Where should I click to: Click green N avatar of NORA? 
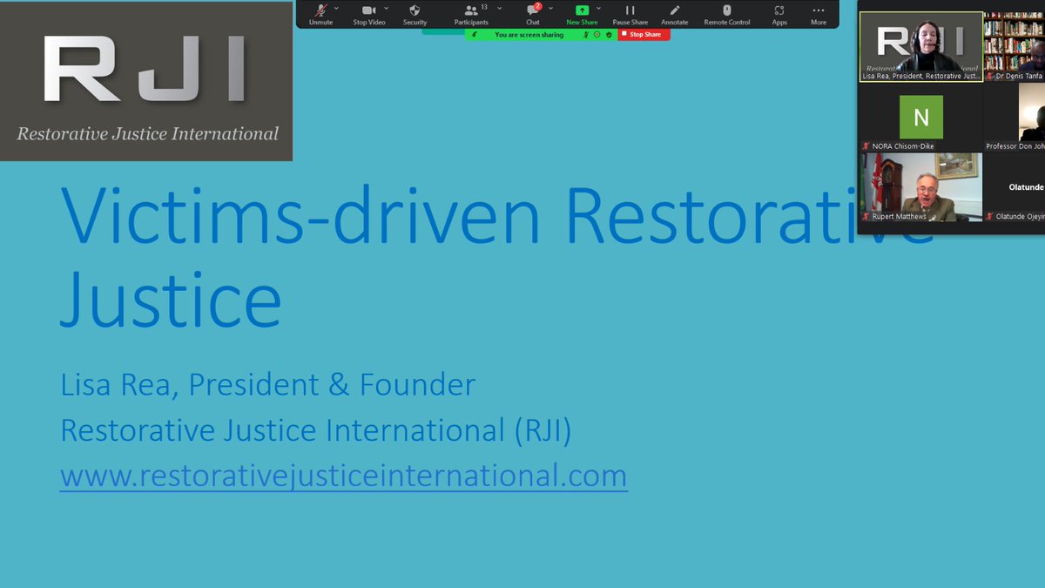[921, 116]
